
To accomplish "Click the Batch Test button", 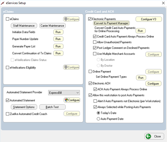I will click(x=52, y=107).
